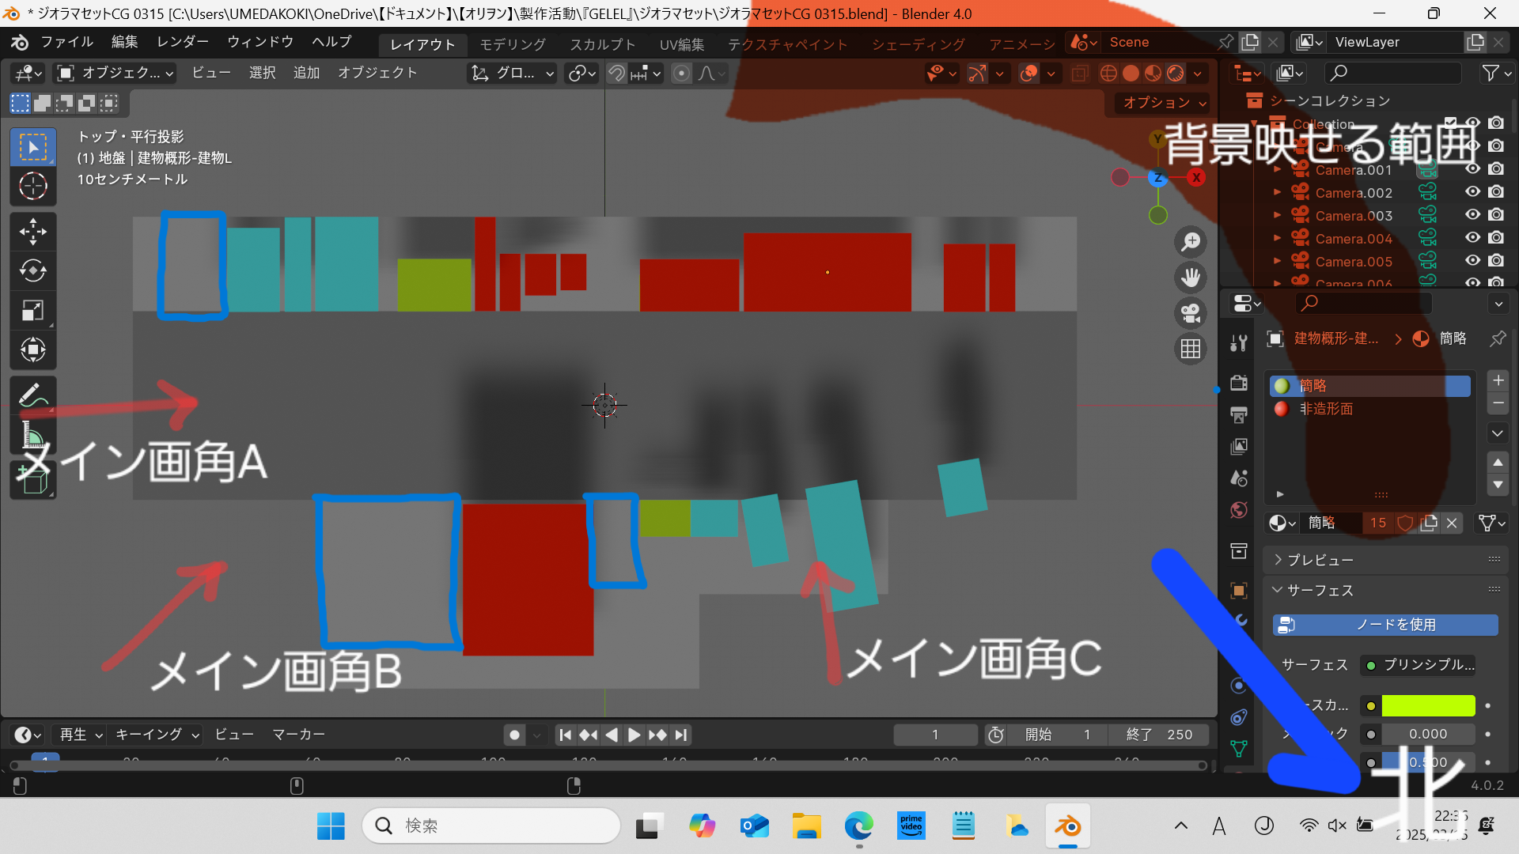The image size is (1519, 854).
Task: Open the オプション dropdown in viewport
Action: pyautogui.click(x=1164, y=103)
